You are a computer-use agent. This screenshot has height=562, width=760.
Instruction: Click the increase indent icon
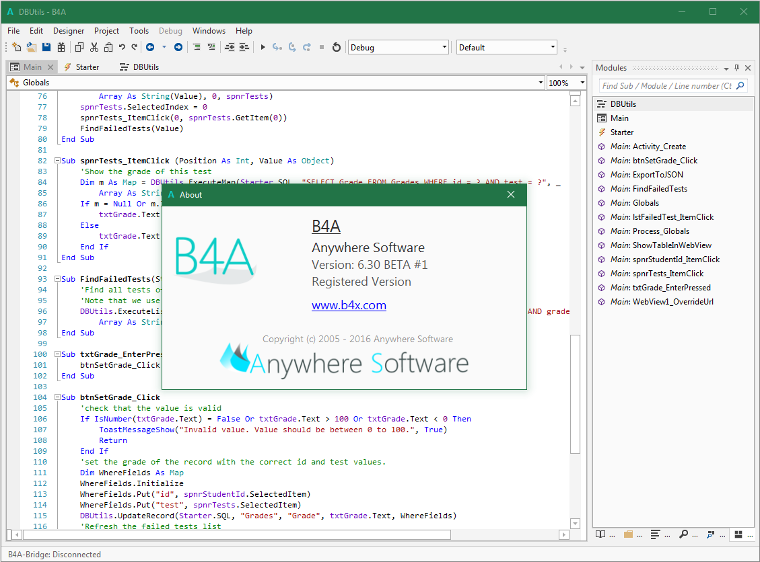(244, 47)
